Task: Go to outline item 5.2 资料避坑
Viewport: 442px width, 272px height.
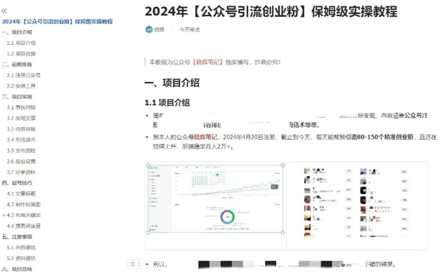Action: point(21,258)
